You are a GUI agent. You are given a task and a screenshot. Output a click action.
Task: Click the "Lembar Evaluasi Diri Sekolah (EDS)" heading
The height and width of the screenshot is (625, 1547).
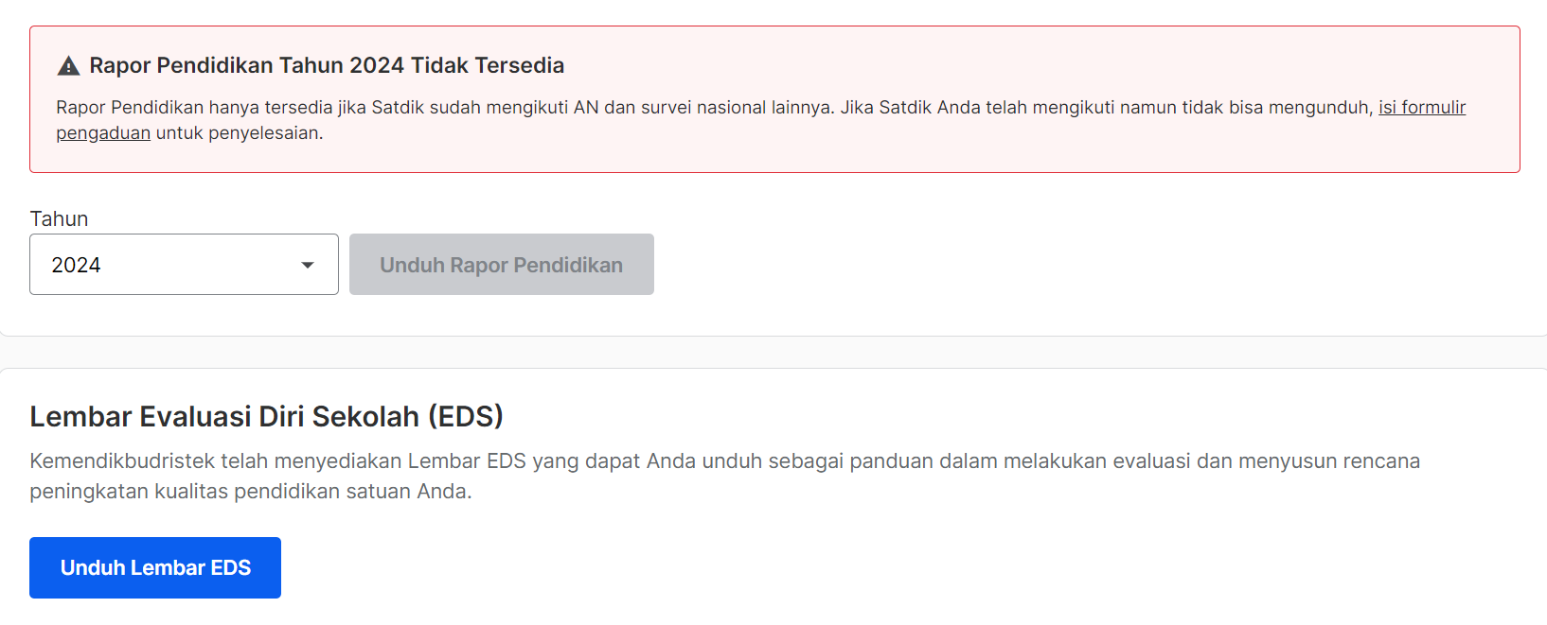pyautogui.click(x=266, y=416)
